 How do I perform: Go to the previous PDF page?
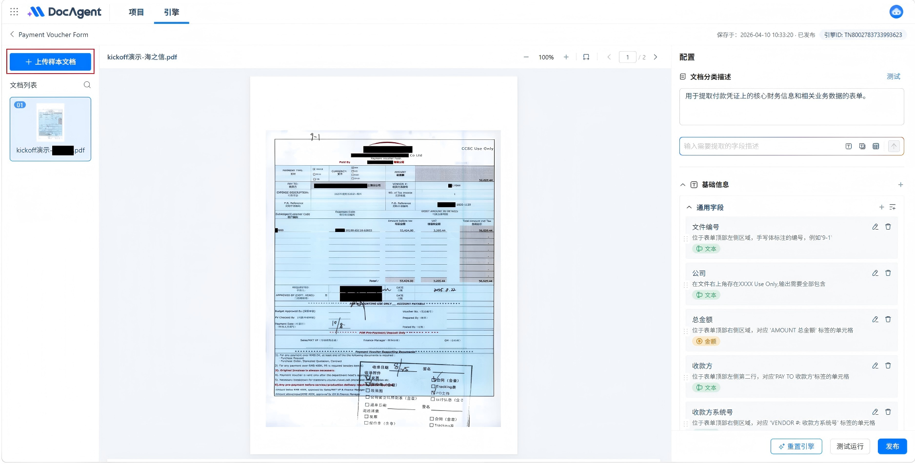click(x=609, y=57)
